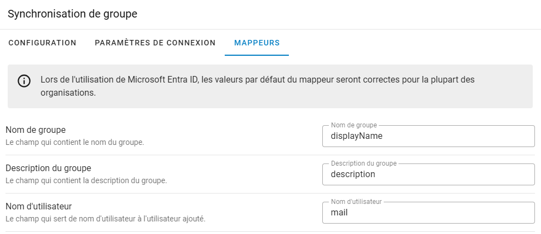Click helper text 'Le champ qui contient le nom du groupe.'
This screenshot has height=234, width=541.
[75, 142]
